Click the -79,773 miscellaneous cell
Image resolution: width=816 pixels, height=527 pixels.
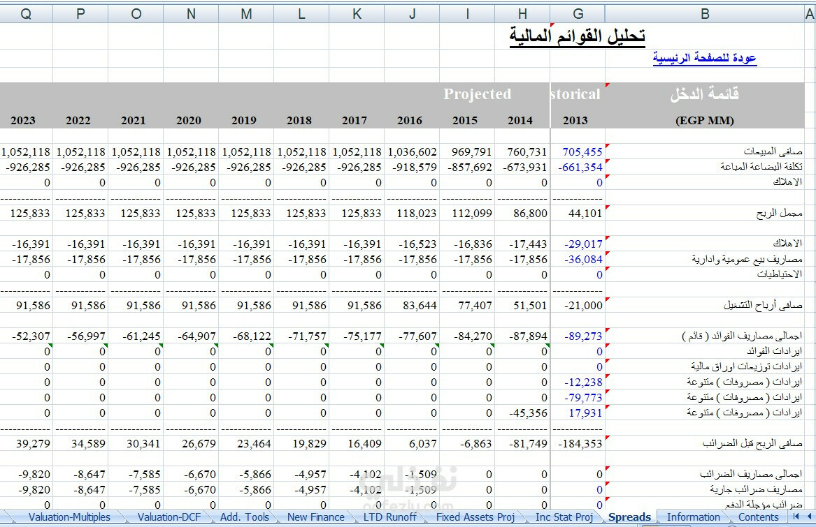[x=578, y=398]
